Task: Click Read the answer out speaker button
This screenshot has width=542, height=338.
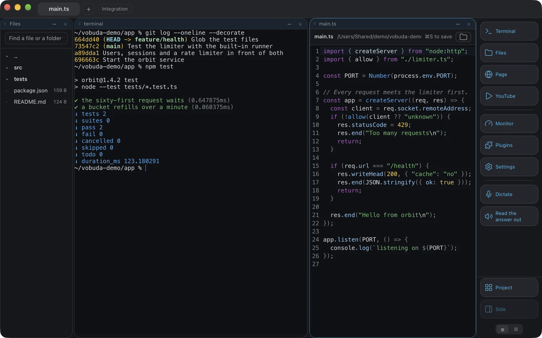Action: 509,216
